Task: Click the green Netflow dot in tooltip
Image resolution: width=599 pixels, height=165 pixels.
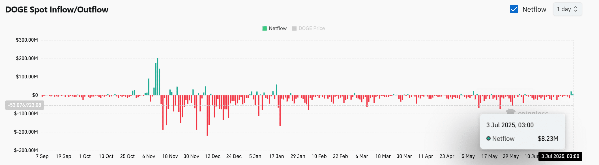Action: pos(488,138)
